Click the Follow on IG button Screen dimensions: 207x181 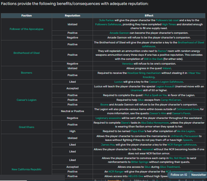(179, 175)
